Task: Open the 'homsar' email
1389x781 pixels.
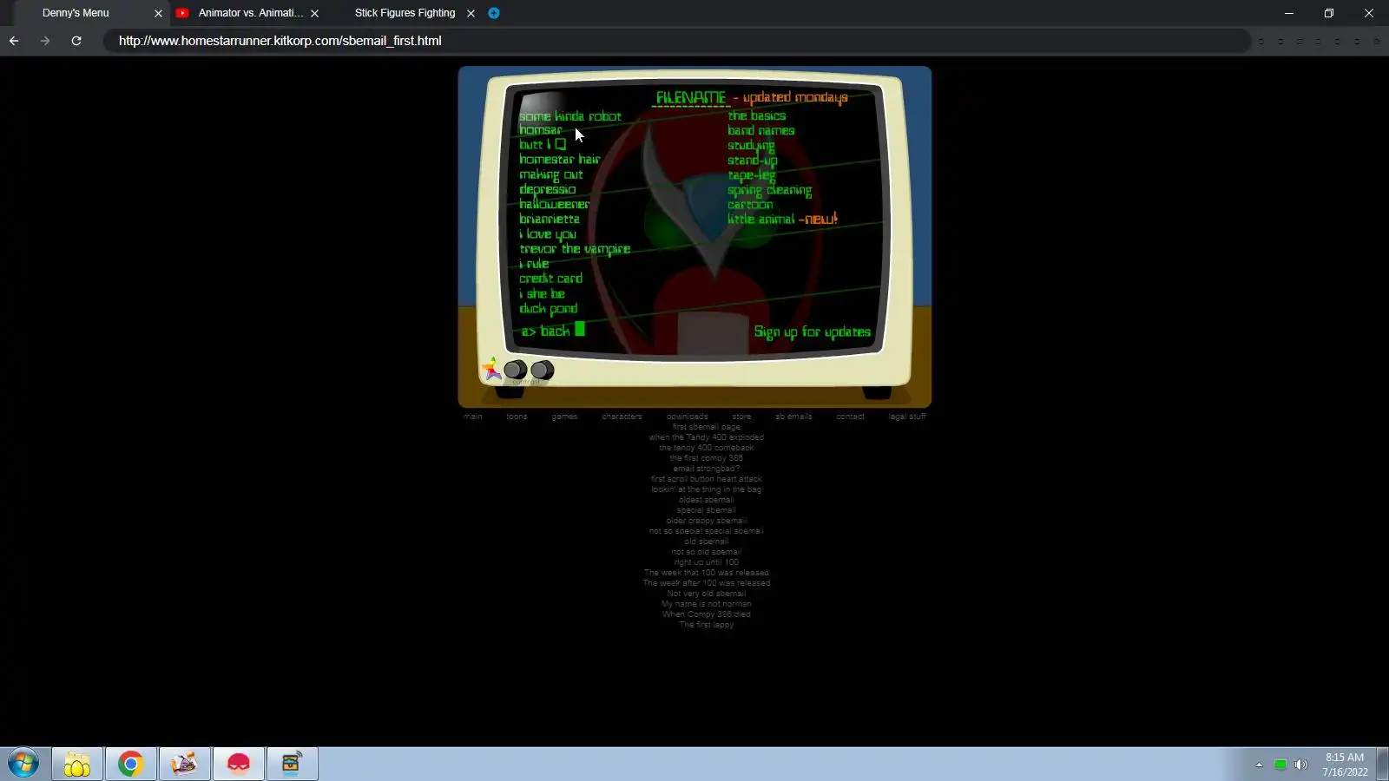Action: coord(540,130)
